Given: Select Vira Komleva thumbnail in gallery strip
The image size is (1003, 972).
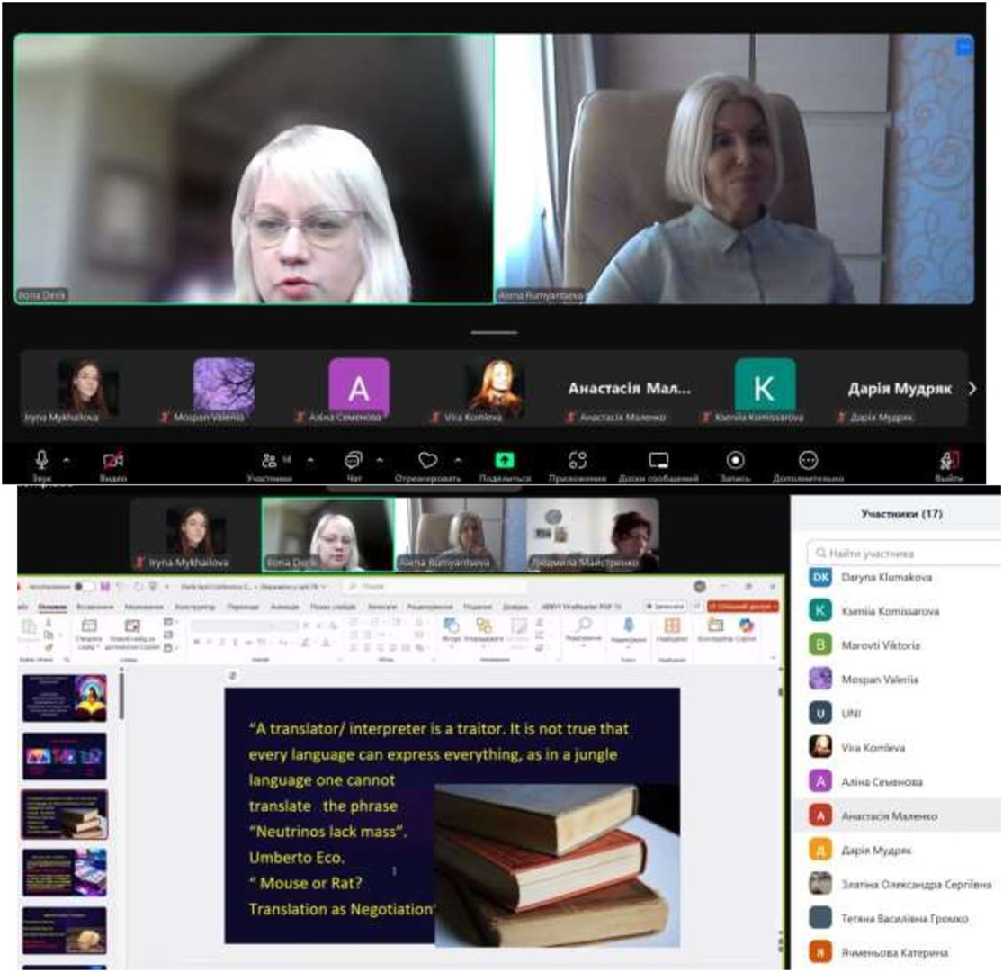Looking at the screenshot, I should [x=497, y=387].
